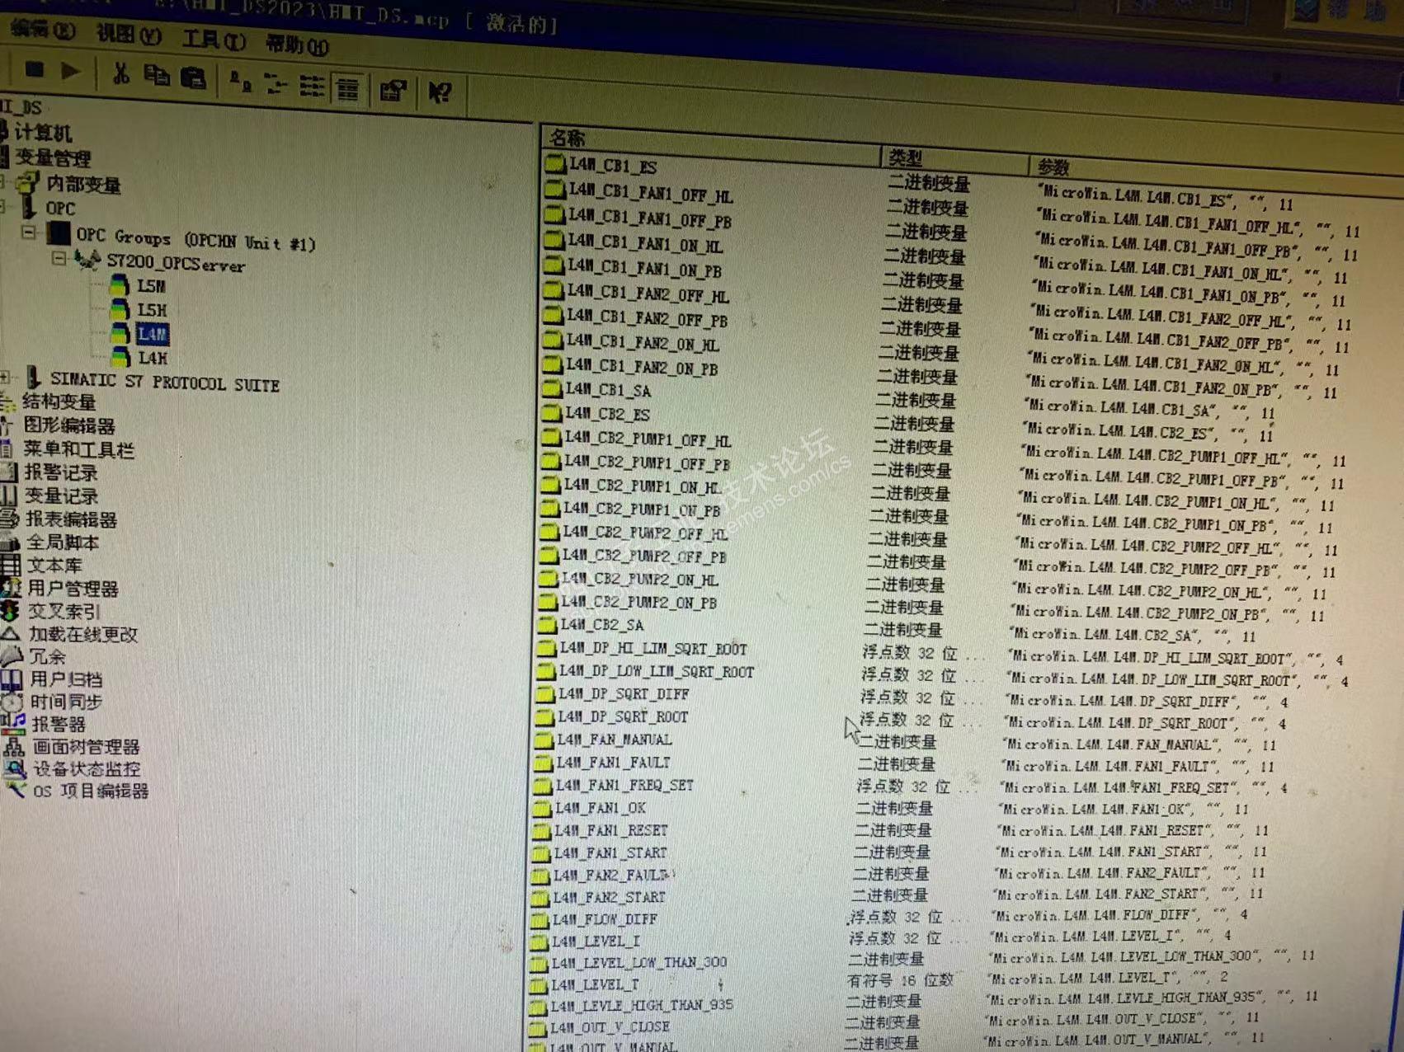Open 交叉索引 (Cross Reference)

pyautogui.click(x=64, y=612)
